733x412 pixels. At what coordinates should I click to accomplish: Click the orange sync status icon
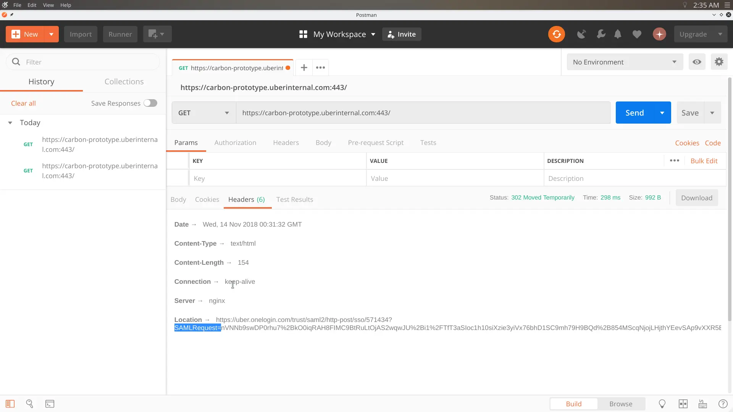tap(557, 34)
